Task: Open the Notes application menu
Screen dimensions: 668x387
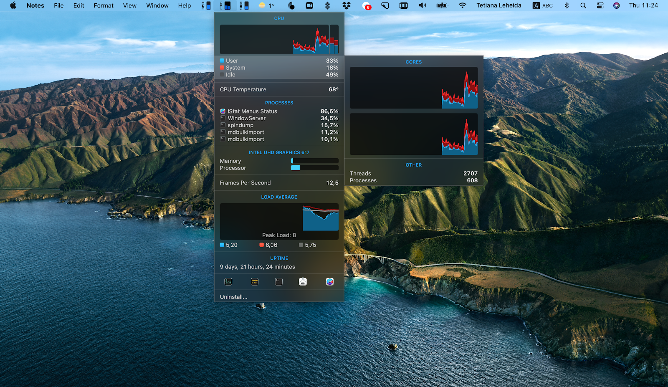Action: [35, 5]
